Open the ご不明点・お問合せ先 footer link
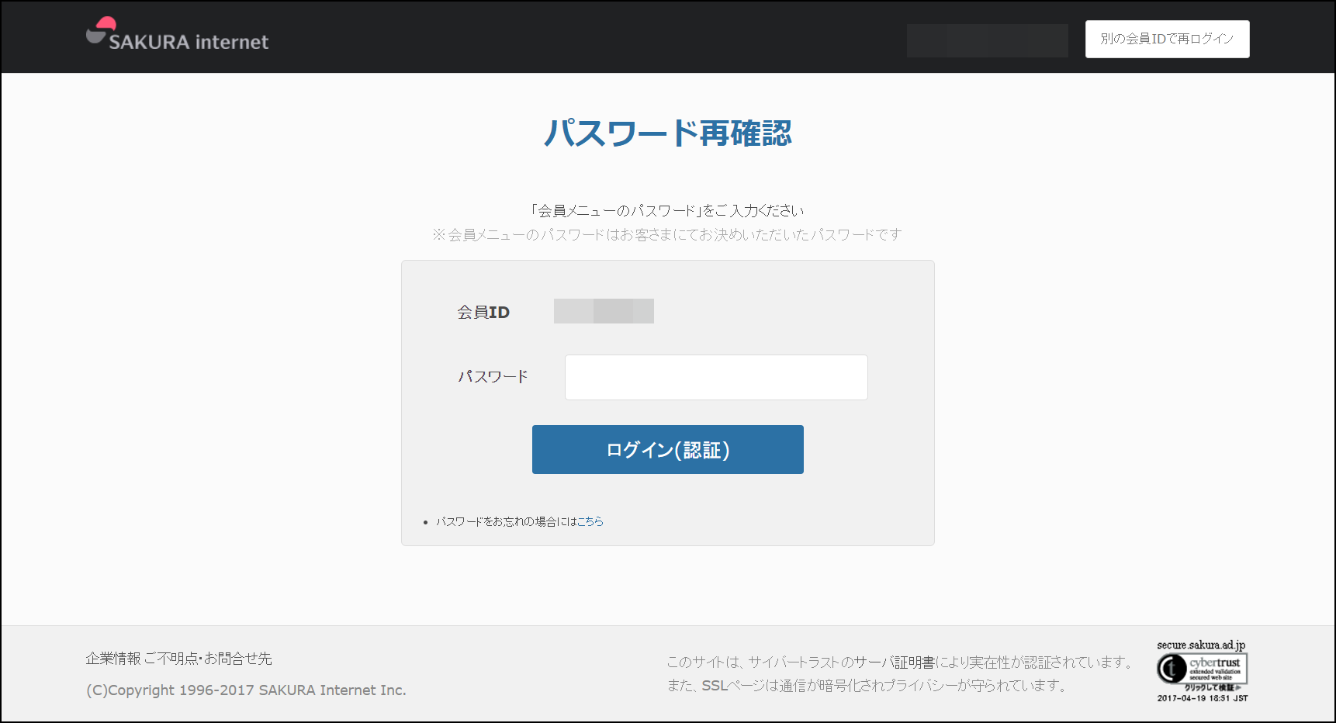The height and width of the screenshot is (723, 1336). (208, 659)
